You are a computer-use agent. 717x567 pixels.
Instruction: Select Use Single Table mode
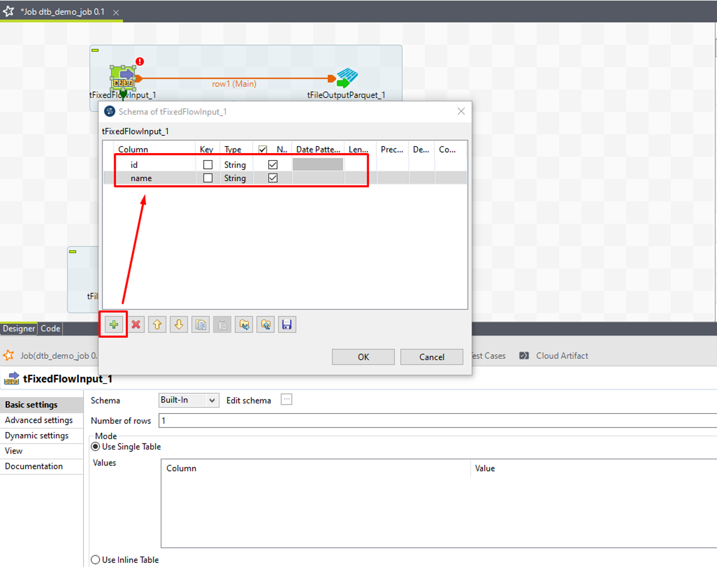95,446
